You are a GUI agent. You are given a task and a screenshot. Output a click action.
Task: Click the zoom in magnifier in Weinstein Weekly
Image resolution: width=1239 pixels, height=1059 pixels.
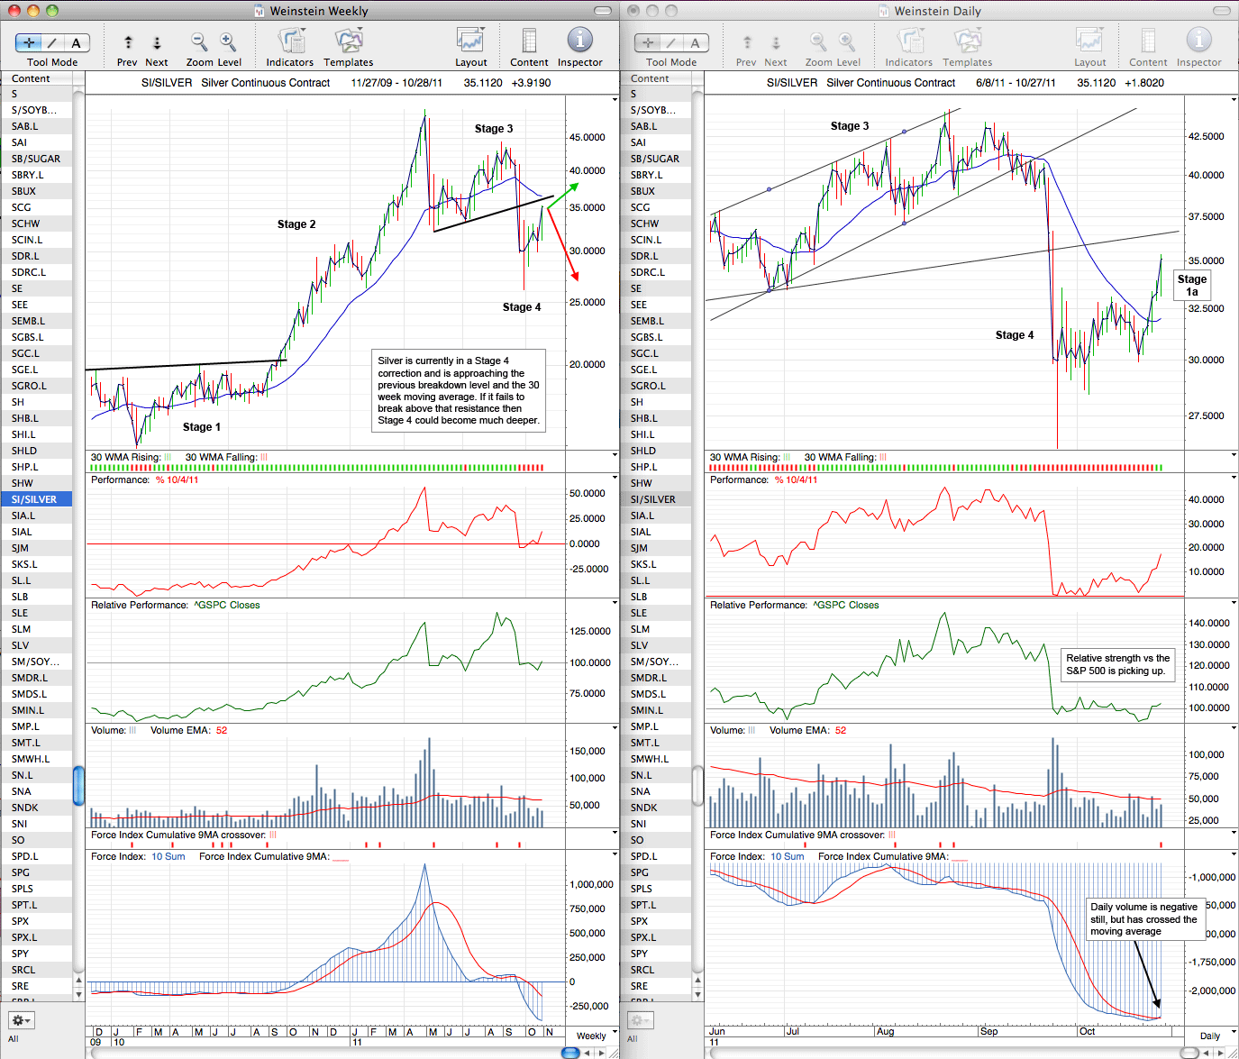tap(228, 41)
